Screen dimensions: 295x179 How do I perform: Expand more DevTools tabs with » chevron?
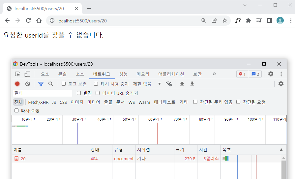(x=214, y=74)
